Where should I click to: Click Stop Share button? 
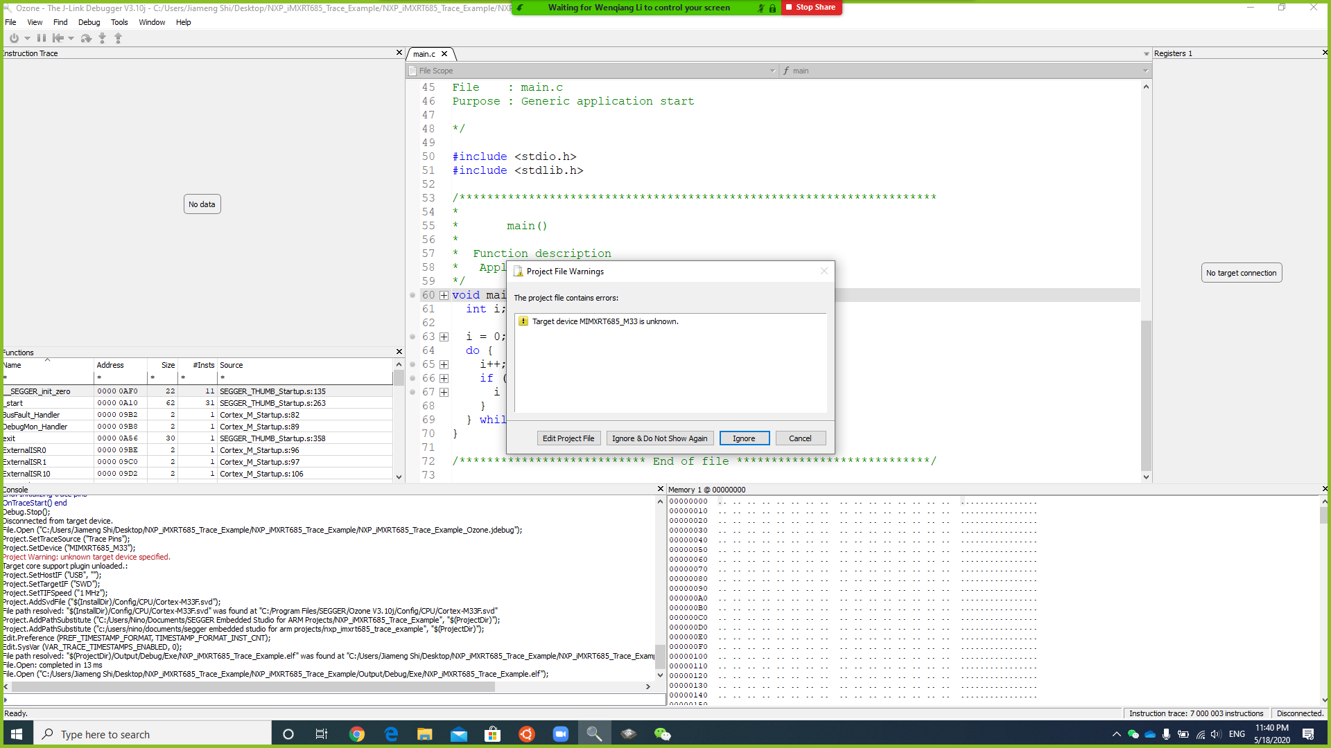click(812, 7)
